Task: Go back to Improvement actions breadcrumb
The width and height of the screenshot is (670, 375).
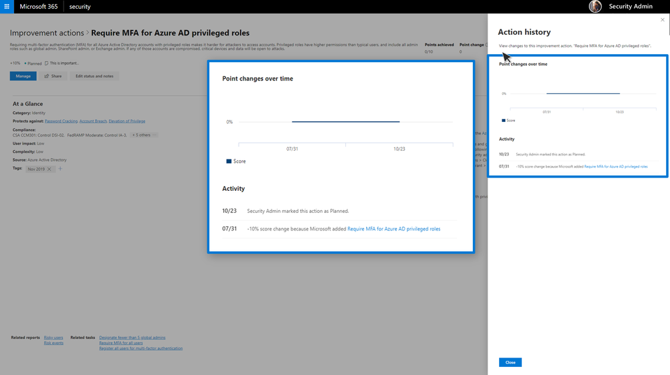Action: point(47,33)
